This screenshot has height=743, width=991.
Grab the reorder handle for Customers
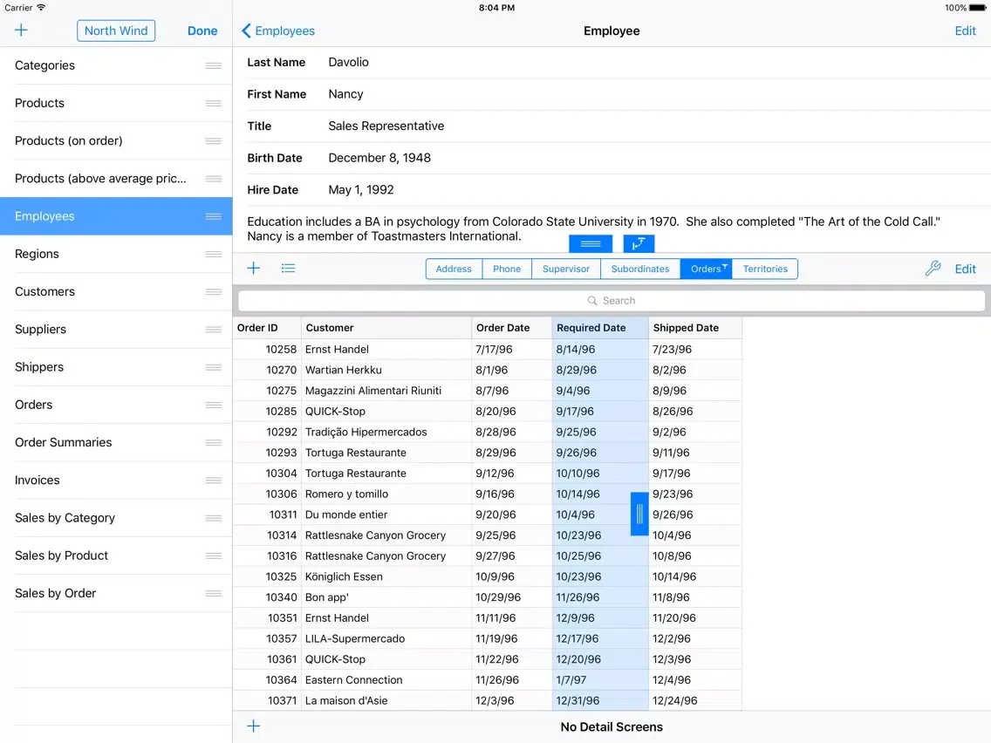213,292
